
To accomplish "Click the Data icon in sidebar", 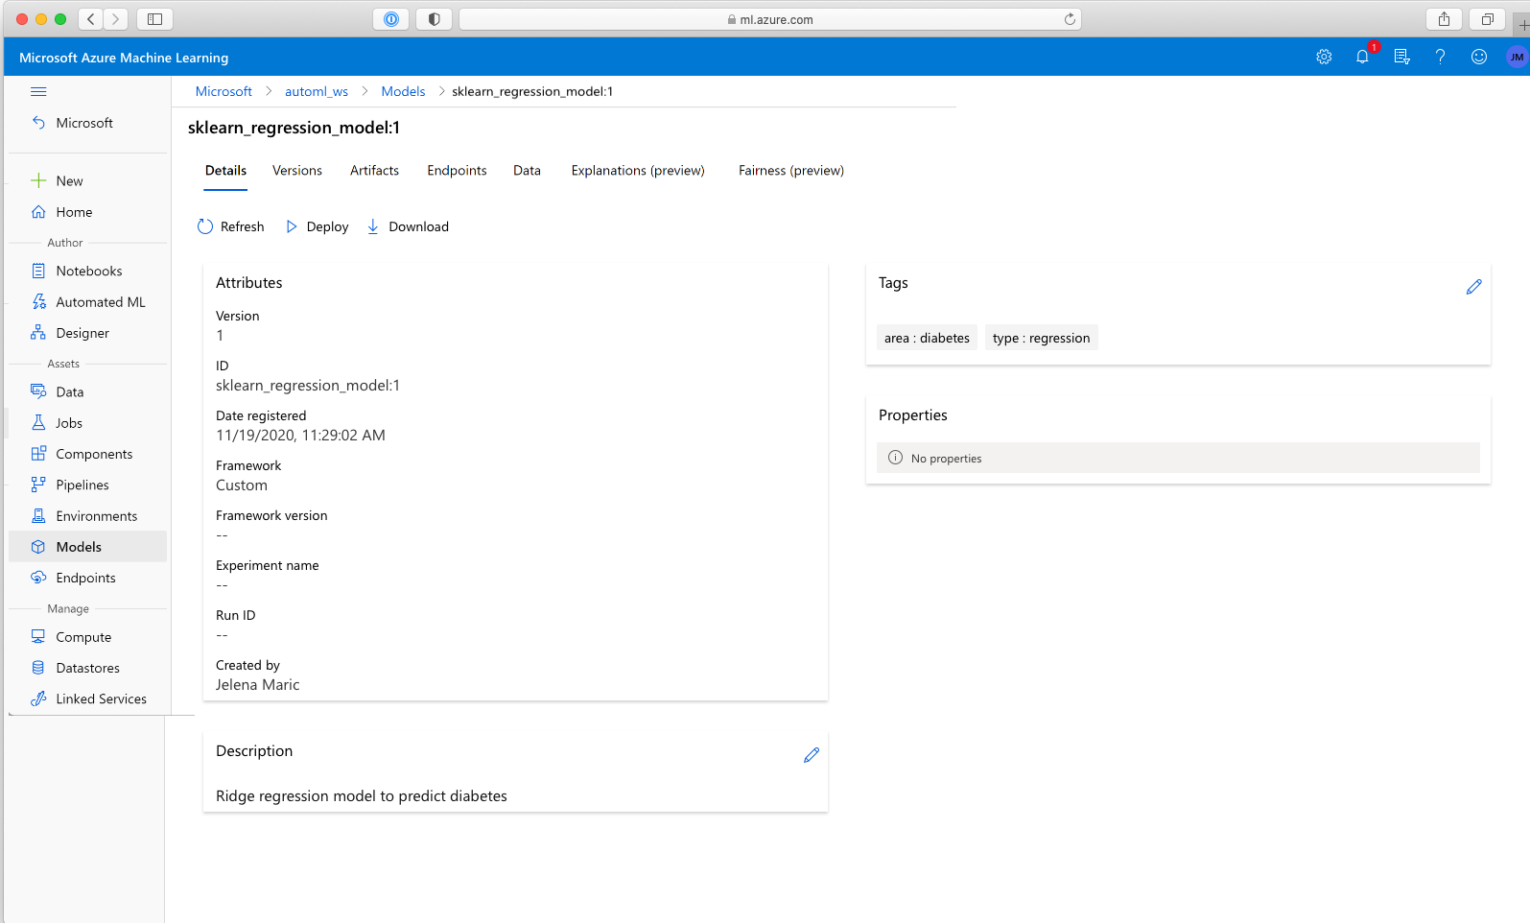I will (x=38, y=391).
